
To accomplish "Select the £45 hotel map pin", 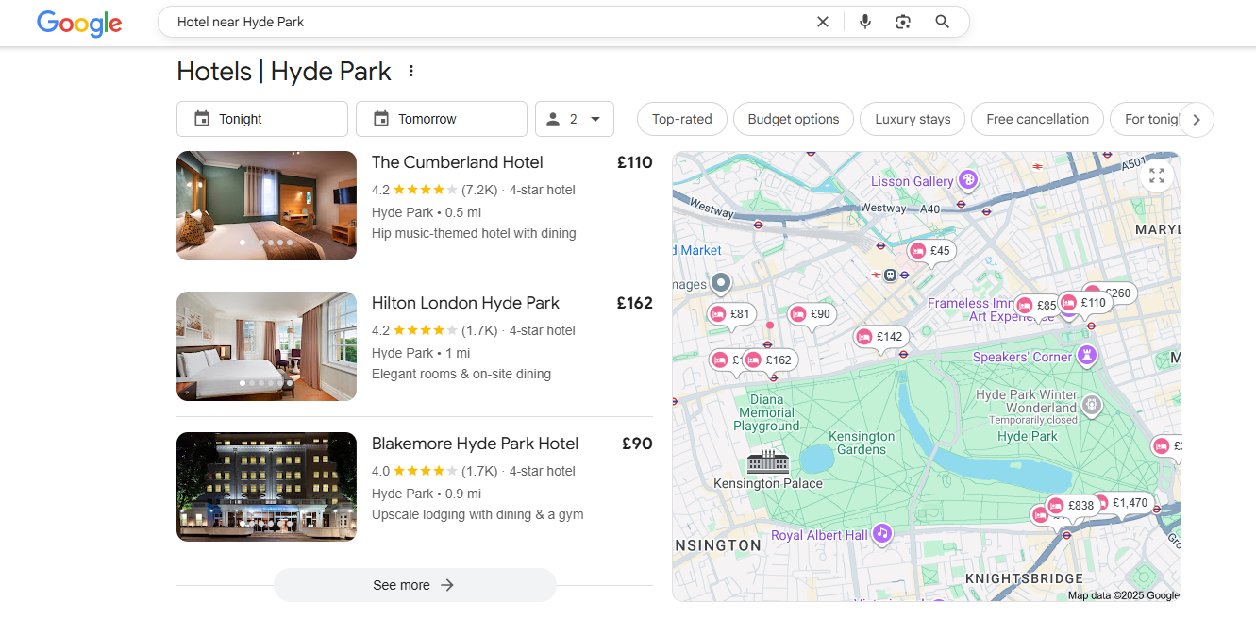I will point(930,251).
